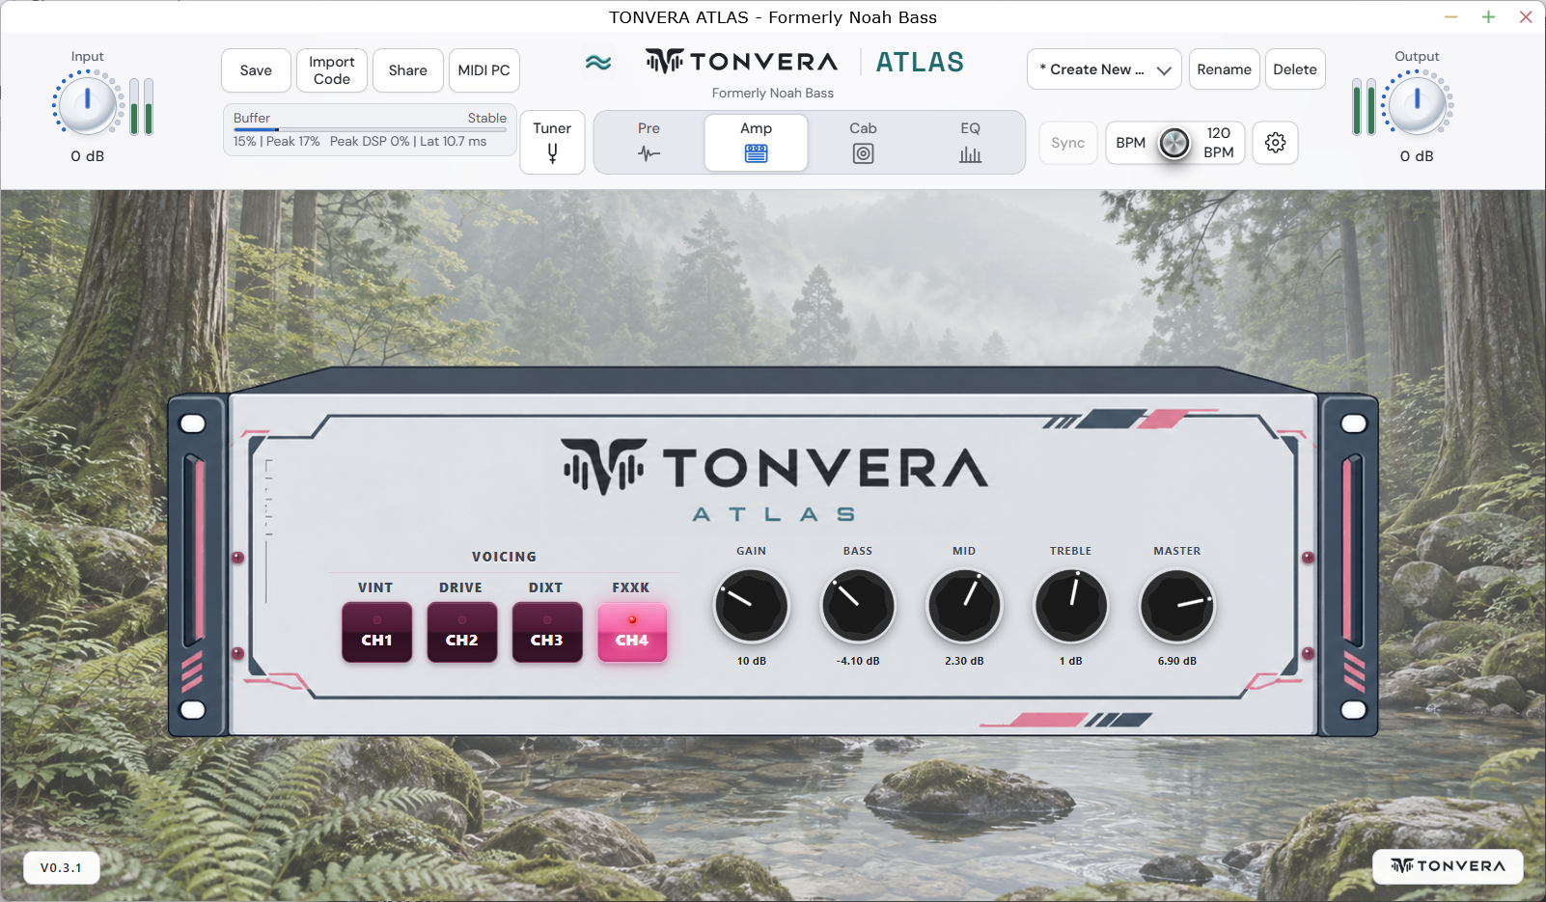Click the Tonvera logo badge bottom right

[x=1448, y=866]
